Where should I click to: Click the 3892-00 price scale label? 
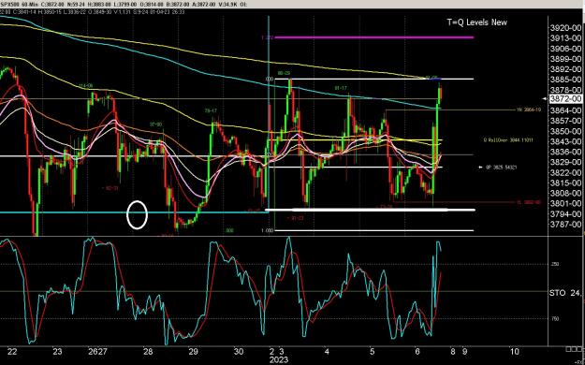[x=565, y=69]
